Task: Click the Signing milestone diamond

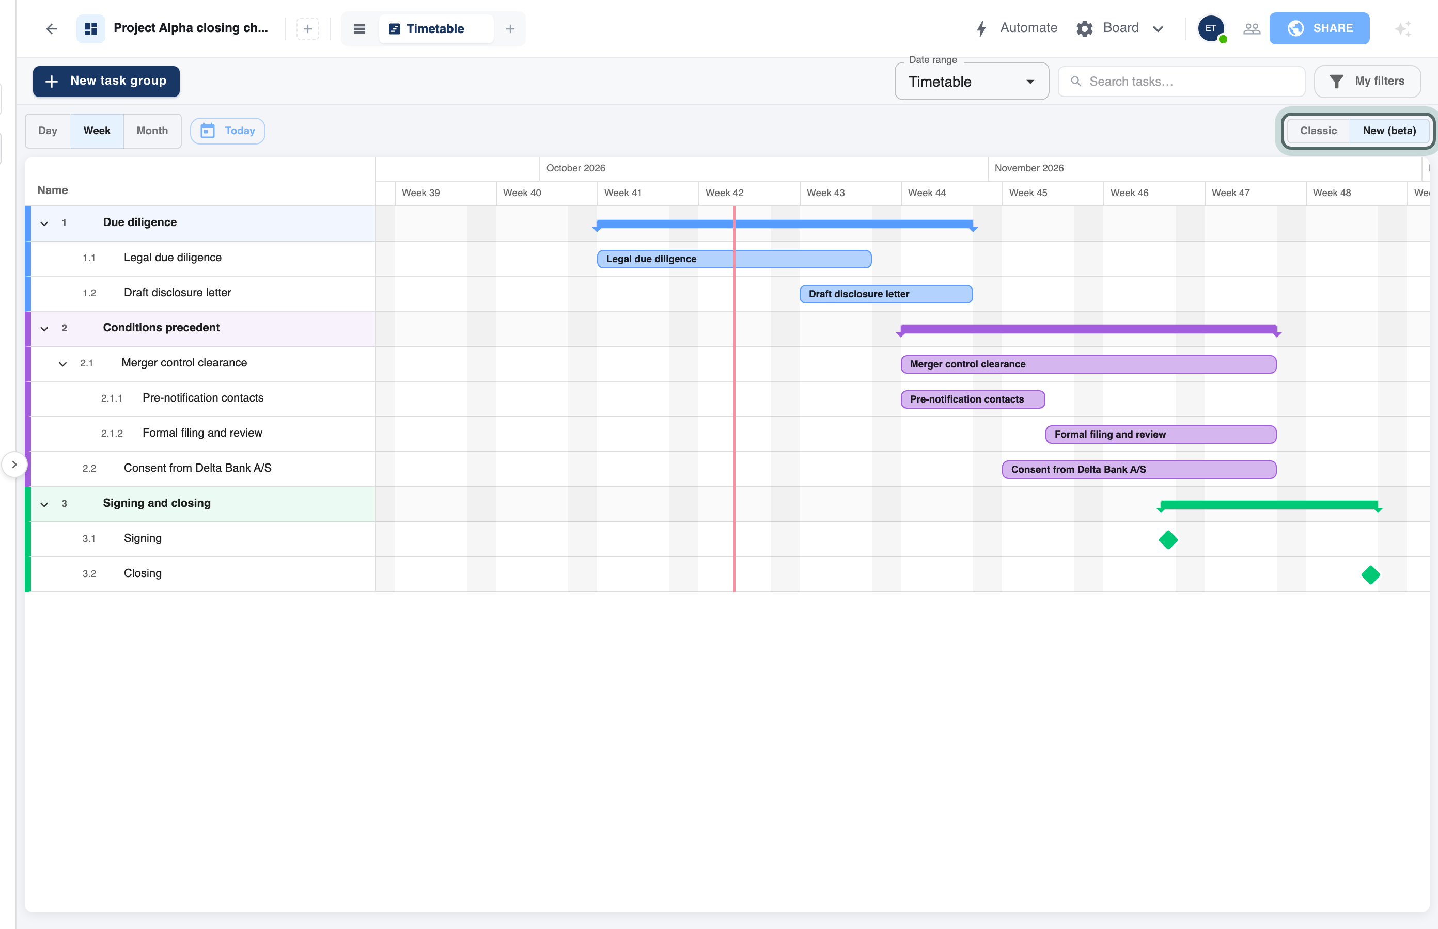Action: click(x=1168, y=539)
